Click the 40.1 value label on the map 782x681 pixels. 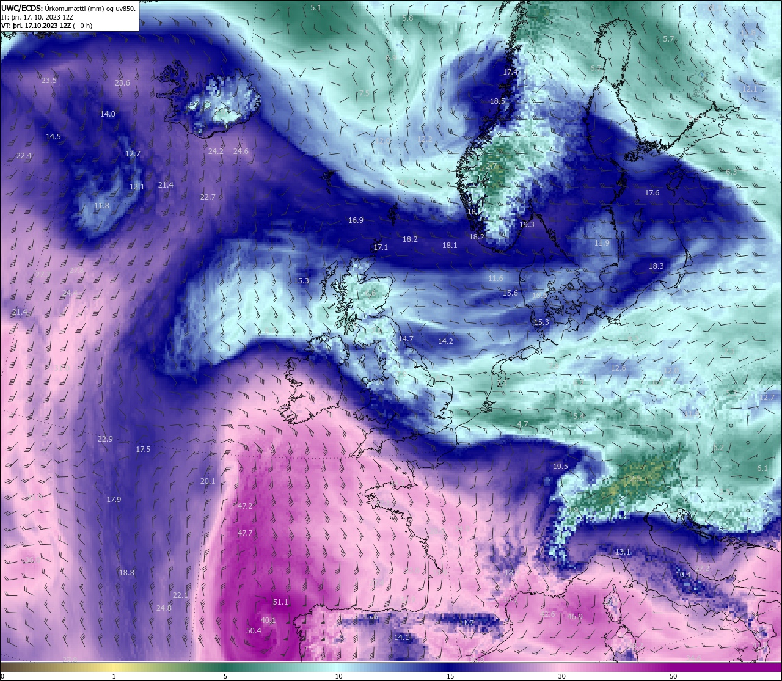coord(268,620)
